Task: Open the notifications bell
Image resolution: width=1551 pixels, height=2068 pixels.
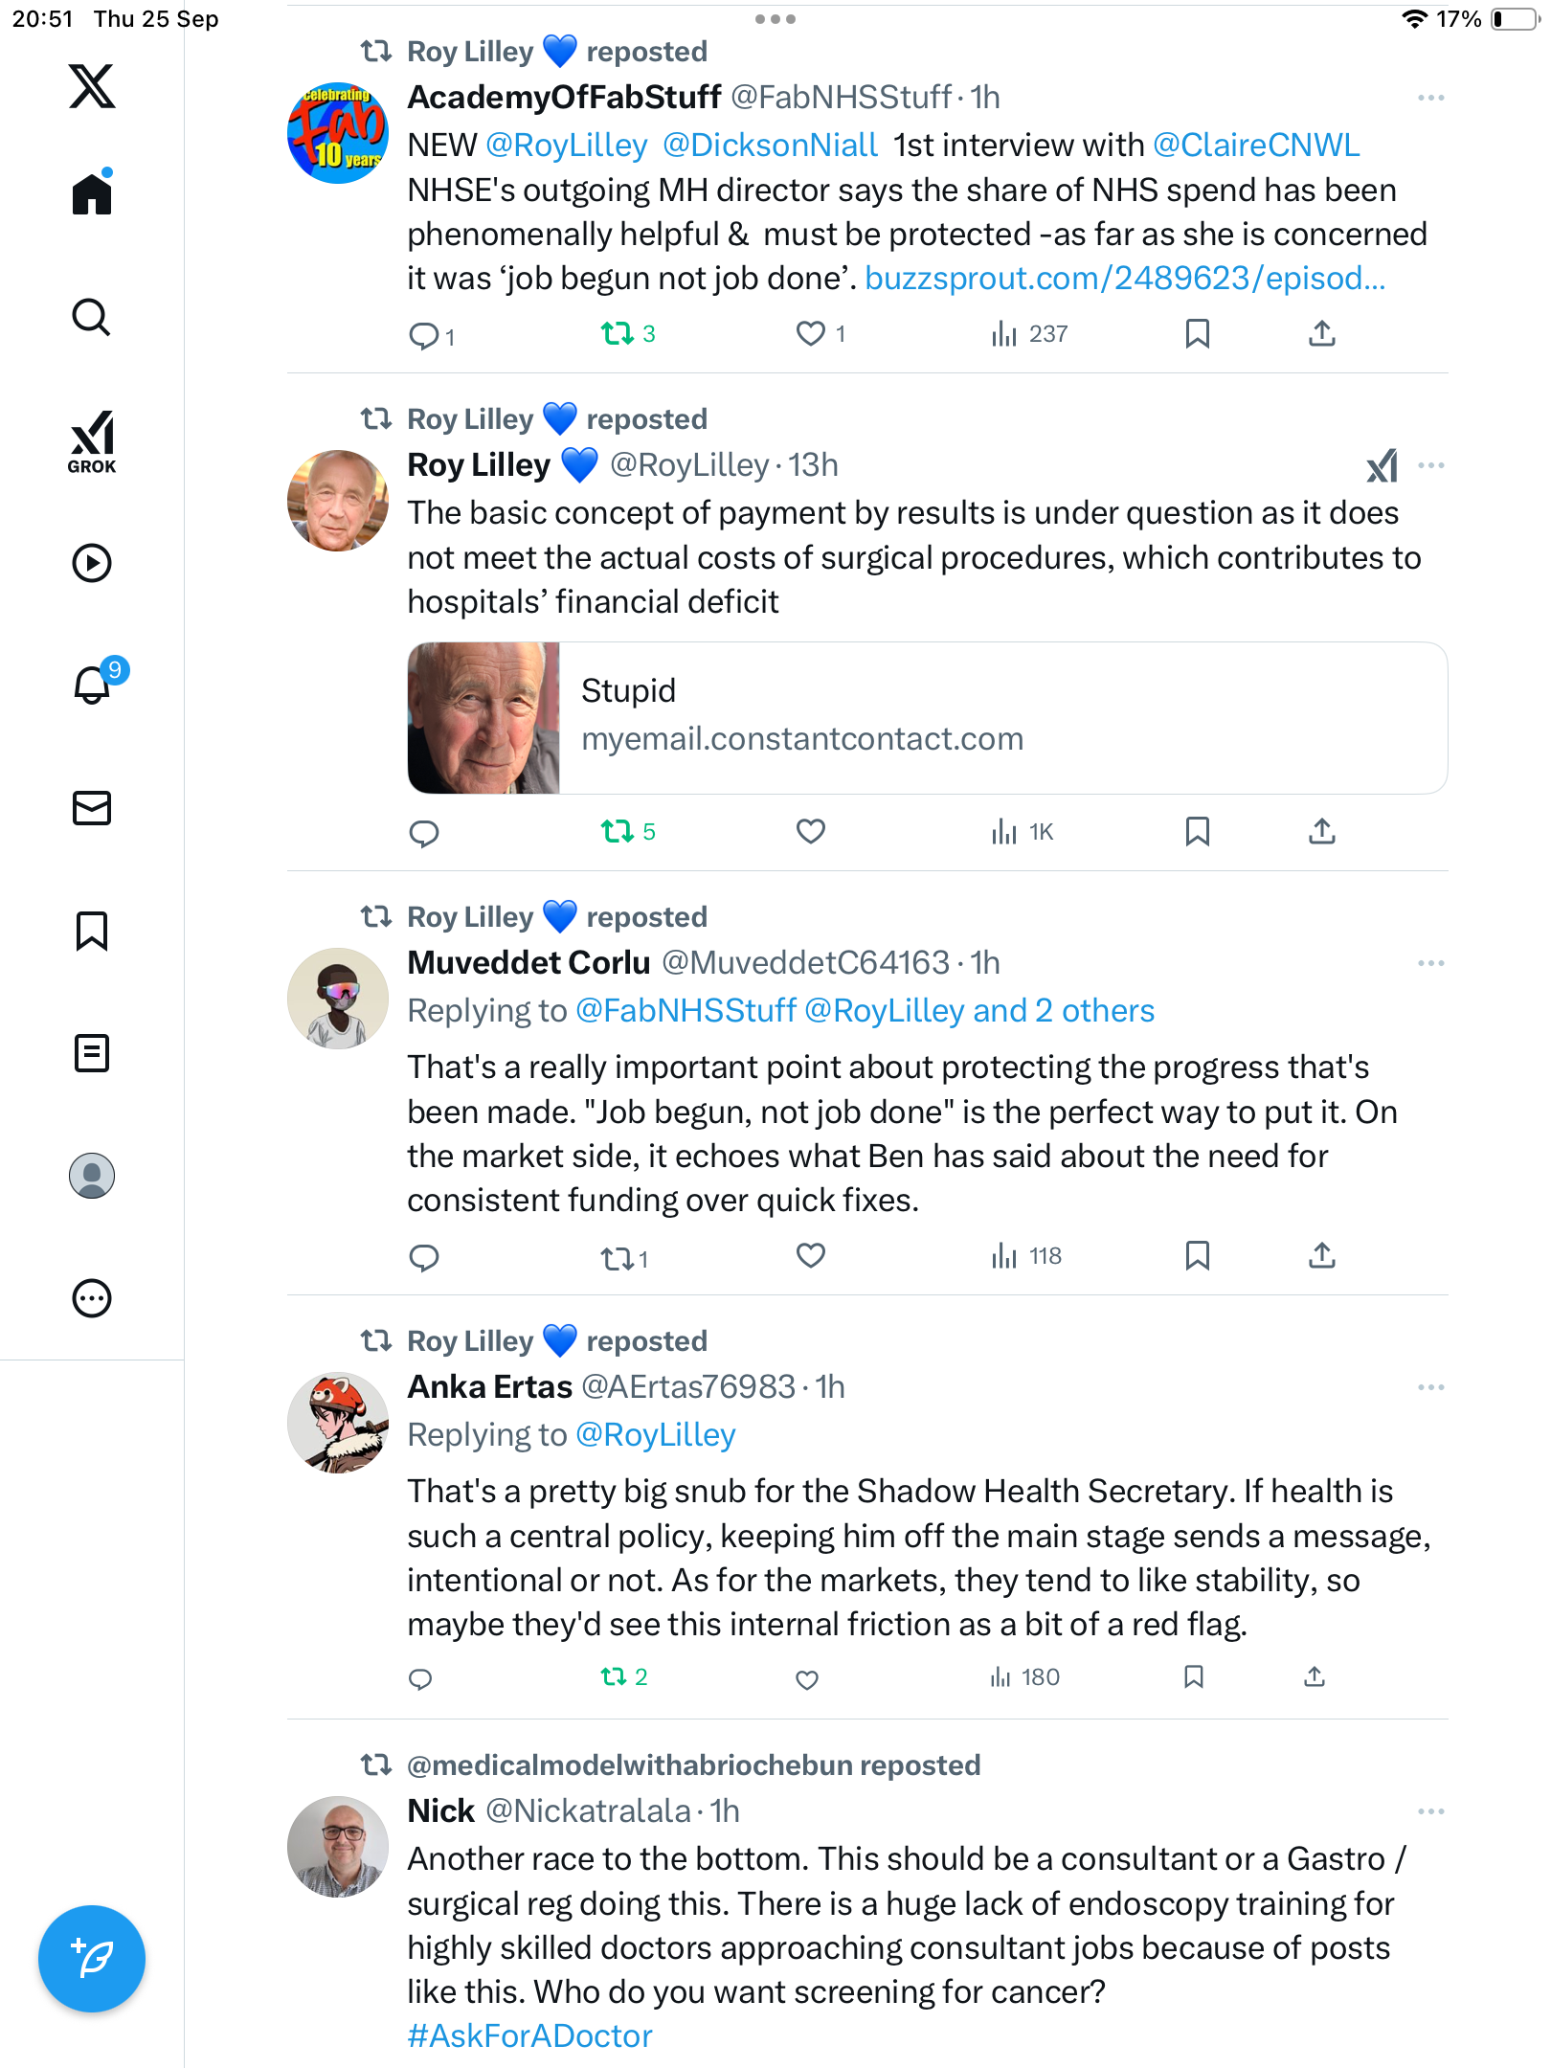Action: [x=93, y=685]
